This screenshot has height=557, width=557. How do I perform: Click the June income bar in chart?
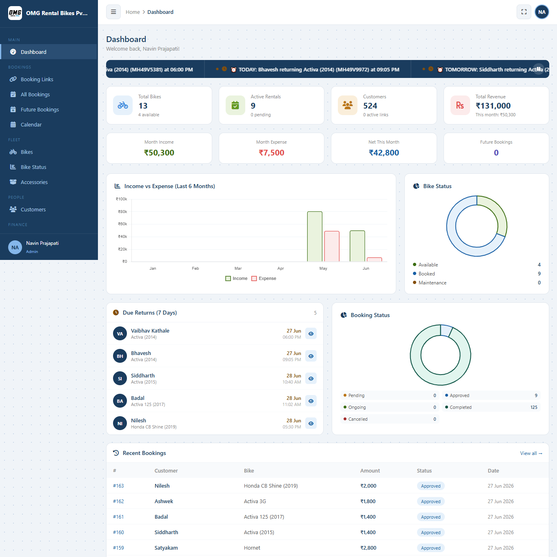[x=357, y=246]
